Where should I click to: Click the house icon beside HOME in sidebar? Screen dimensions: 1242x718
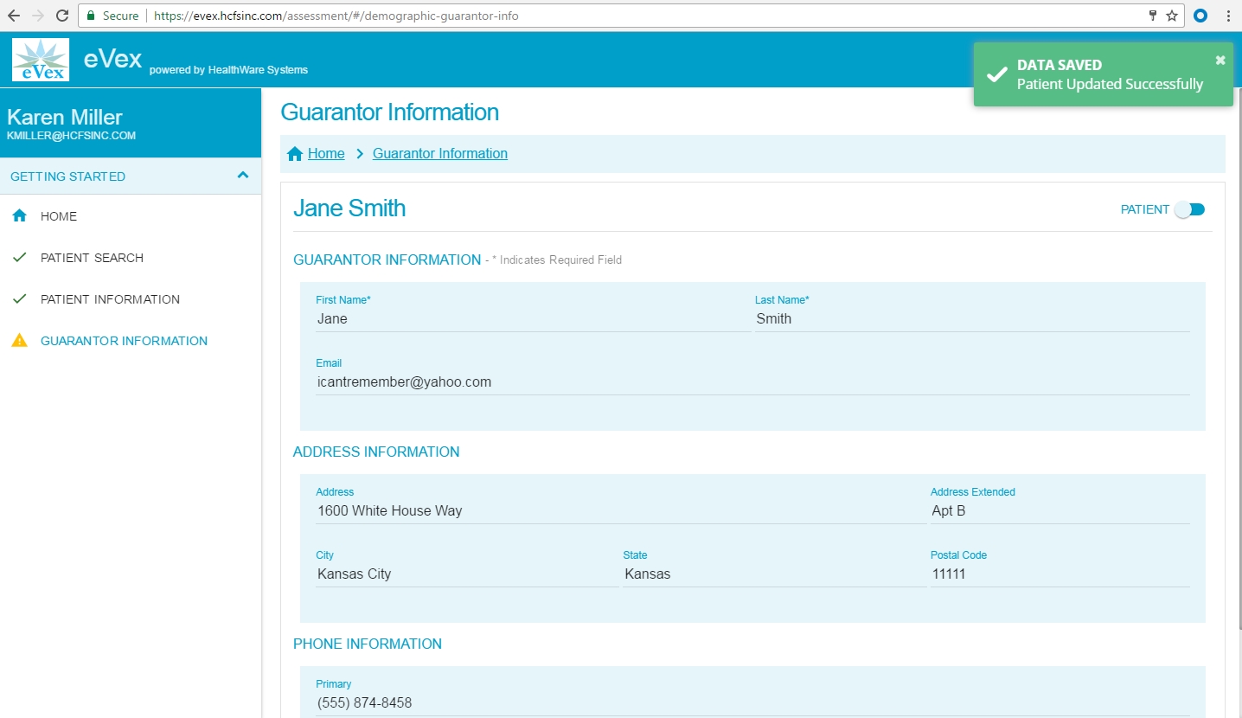point(19,216)
